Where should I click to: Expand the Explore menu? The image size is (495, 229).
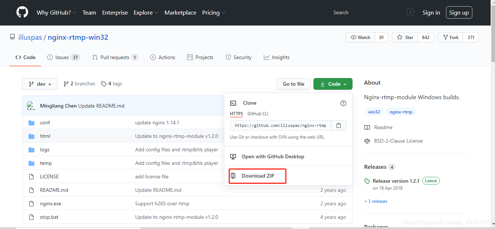point(146,12)
